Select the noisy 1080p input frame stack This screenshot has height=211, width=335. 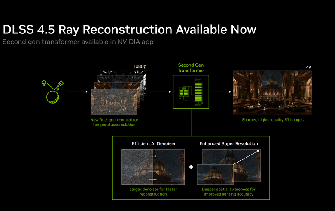[x=119, y=92]
